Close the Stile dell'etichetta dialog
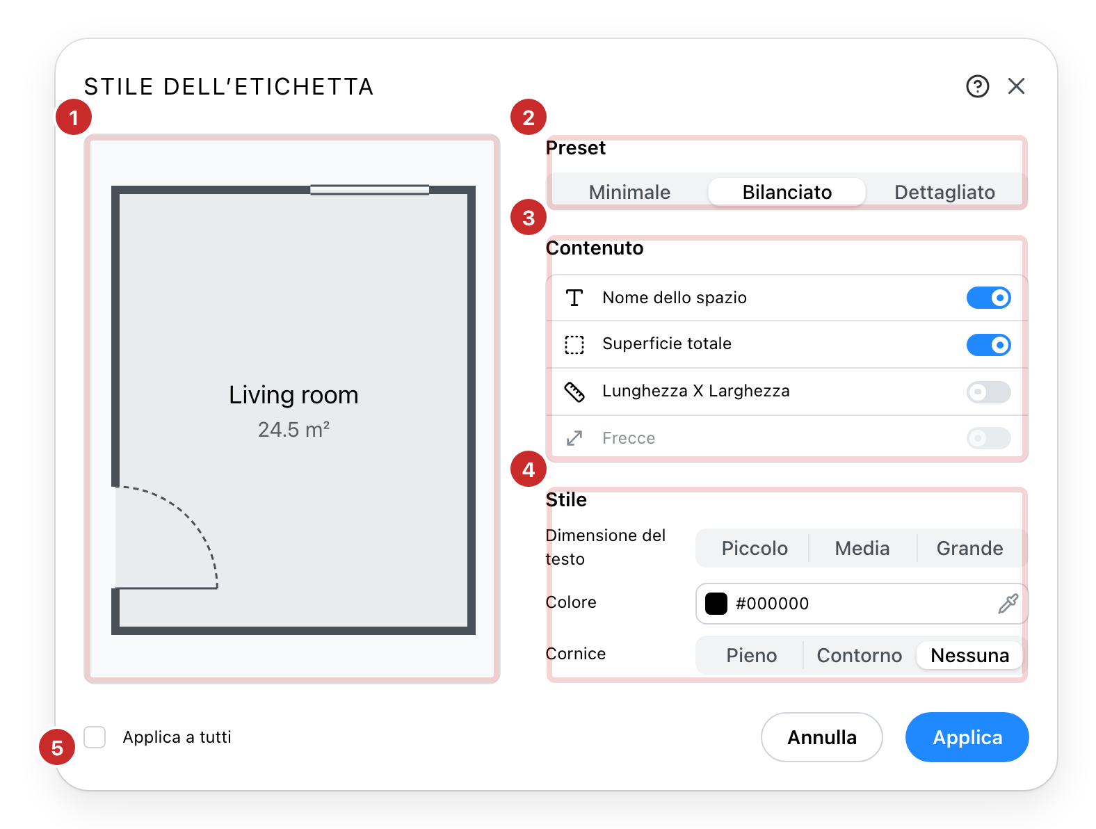This screenshot has height=829, width=1096. click(x=1016, y=86)
